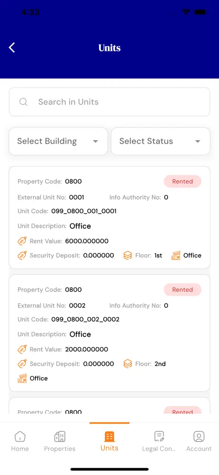Open unit card 099_0800_002_0002
219x475 pixels.
coord(109,333)
